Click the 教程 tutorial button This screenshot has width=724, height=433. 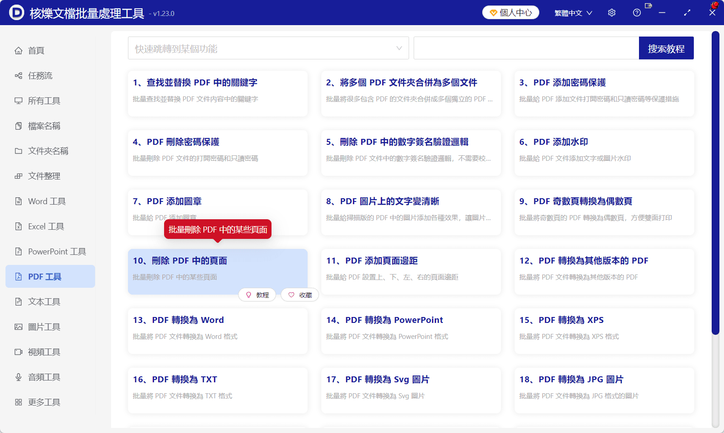pyautogui.click(x=257, y=295)
